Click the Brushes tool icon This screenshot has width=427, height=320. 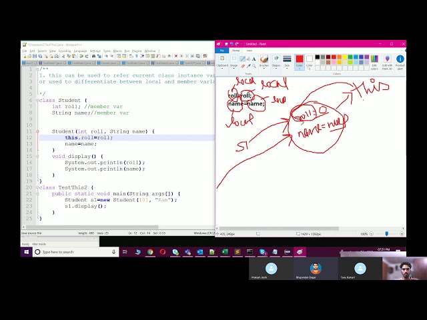[264, 59]
